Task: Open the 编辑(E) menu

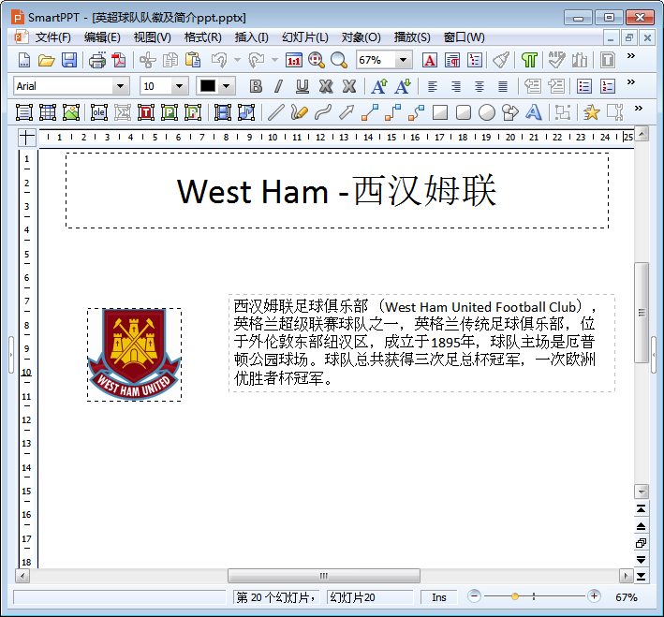Action: [102, 37]
